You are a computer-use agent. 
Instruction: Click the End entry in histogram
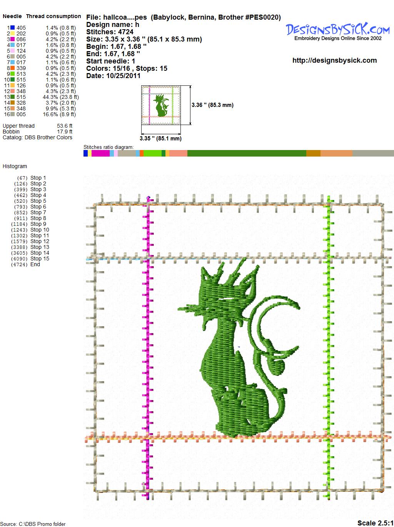(35, 264)
